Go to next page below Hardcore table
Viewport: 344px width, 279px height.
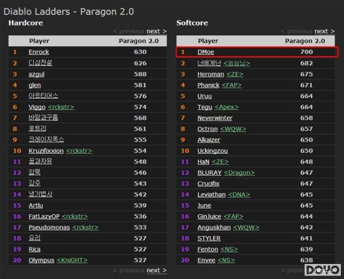click(x=156, y=270)
